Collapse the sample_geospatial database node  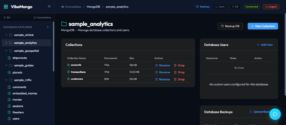(6, 51)
